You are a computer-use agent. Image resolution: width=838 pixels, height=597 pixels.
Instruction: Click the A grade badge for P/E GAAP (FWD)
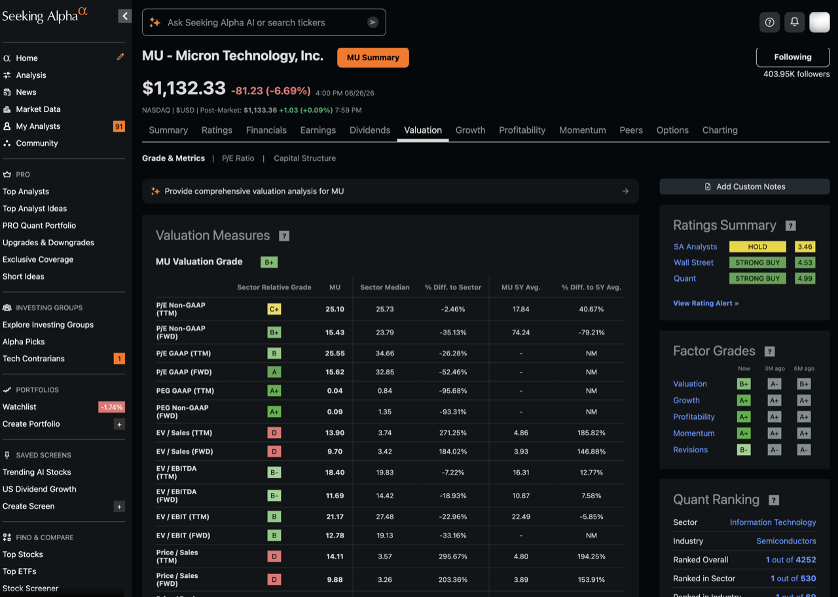[274, 372]
